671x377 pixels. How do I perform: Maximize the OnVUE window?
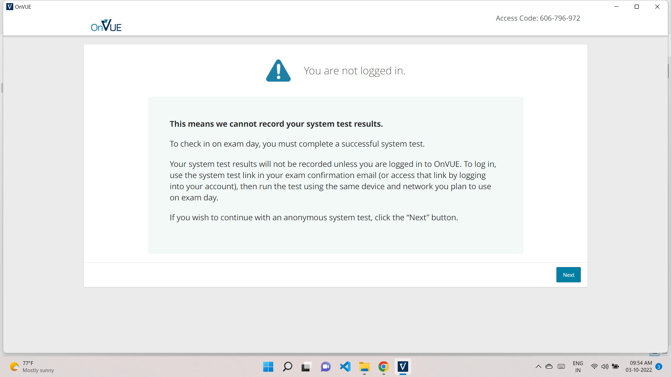[637, 7]
